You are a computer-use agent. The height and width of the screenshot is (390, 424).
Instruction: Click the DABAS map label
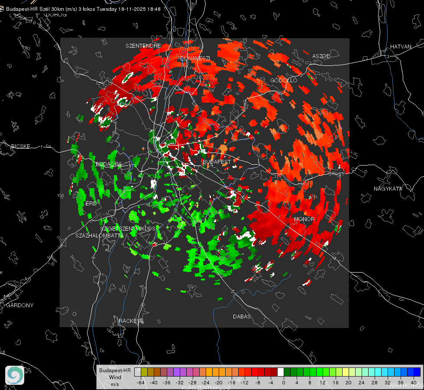click(x=242, y=316)
